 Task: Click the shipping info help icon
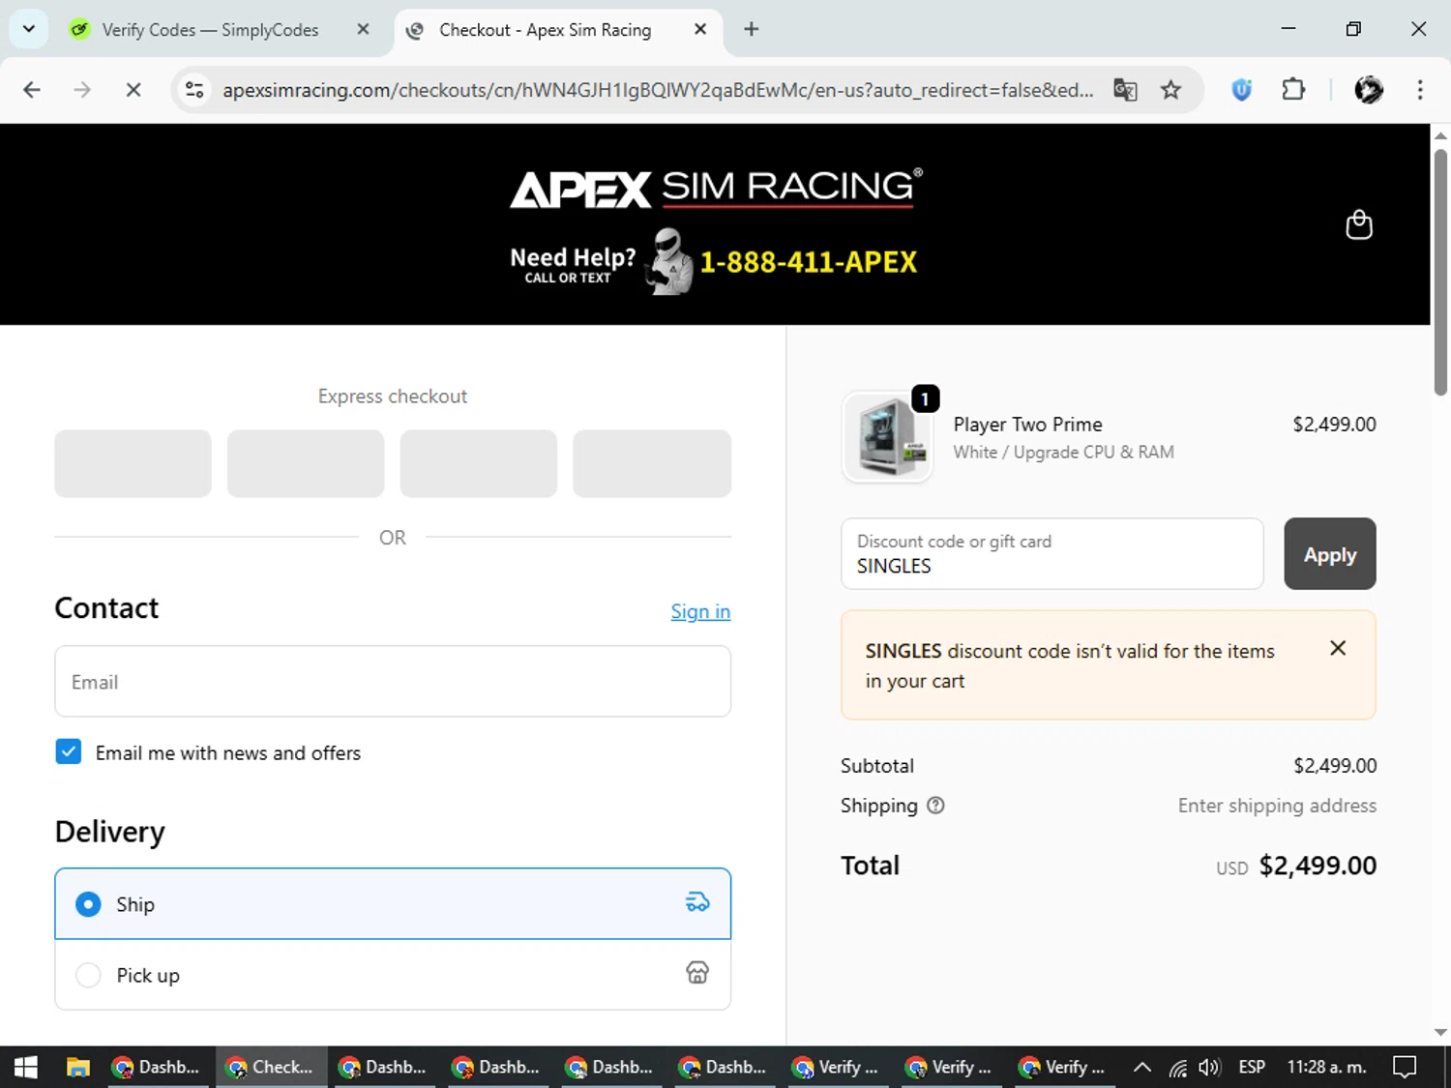click(x=935, y=805)
